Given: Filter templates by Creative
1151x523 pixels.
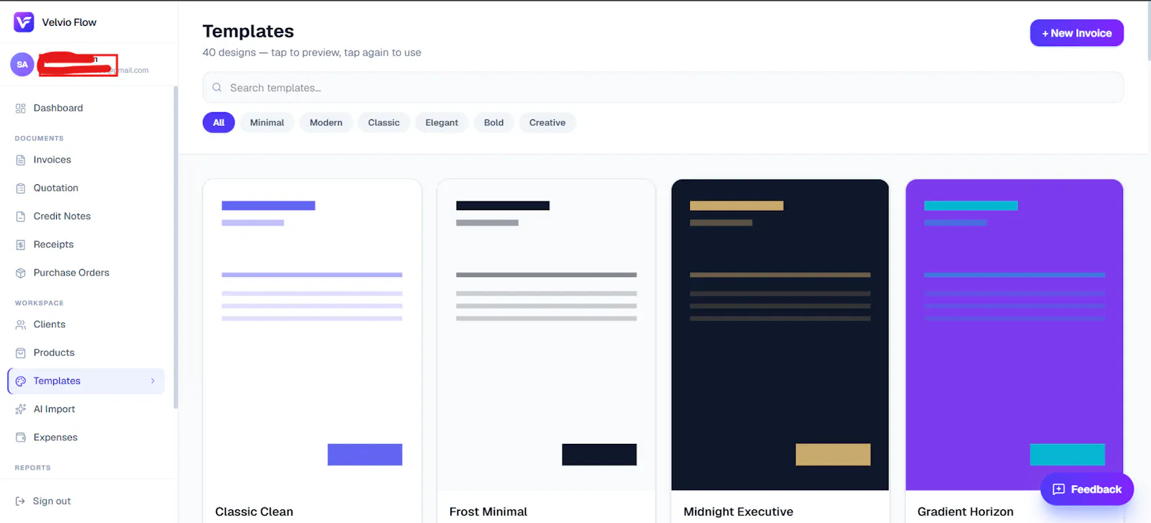Looking at the screenshot, I should pos(547,122).
